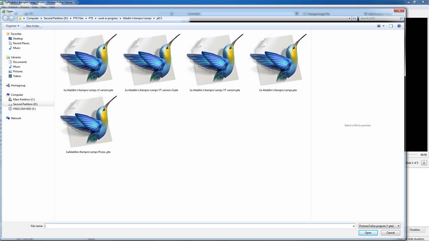Open the View menu in PicturesToExe
The height and width of the screenshot is (241, 429).
click(43, 7)
